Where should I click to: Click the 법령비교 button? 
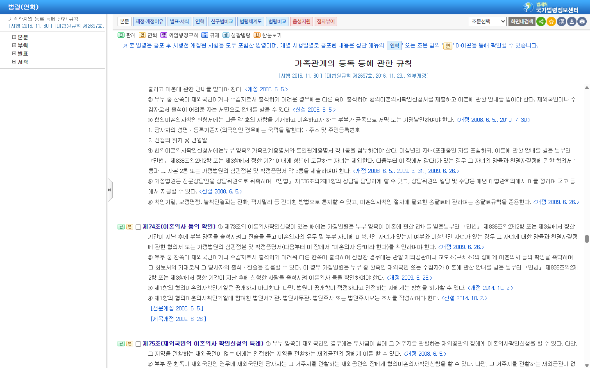click(277, 21)
